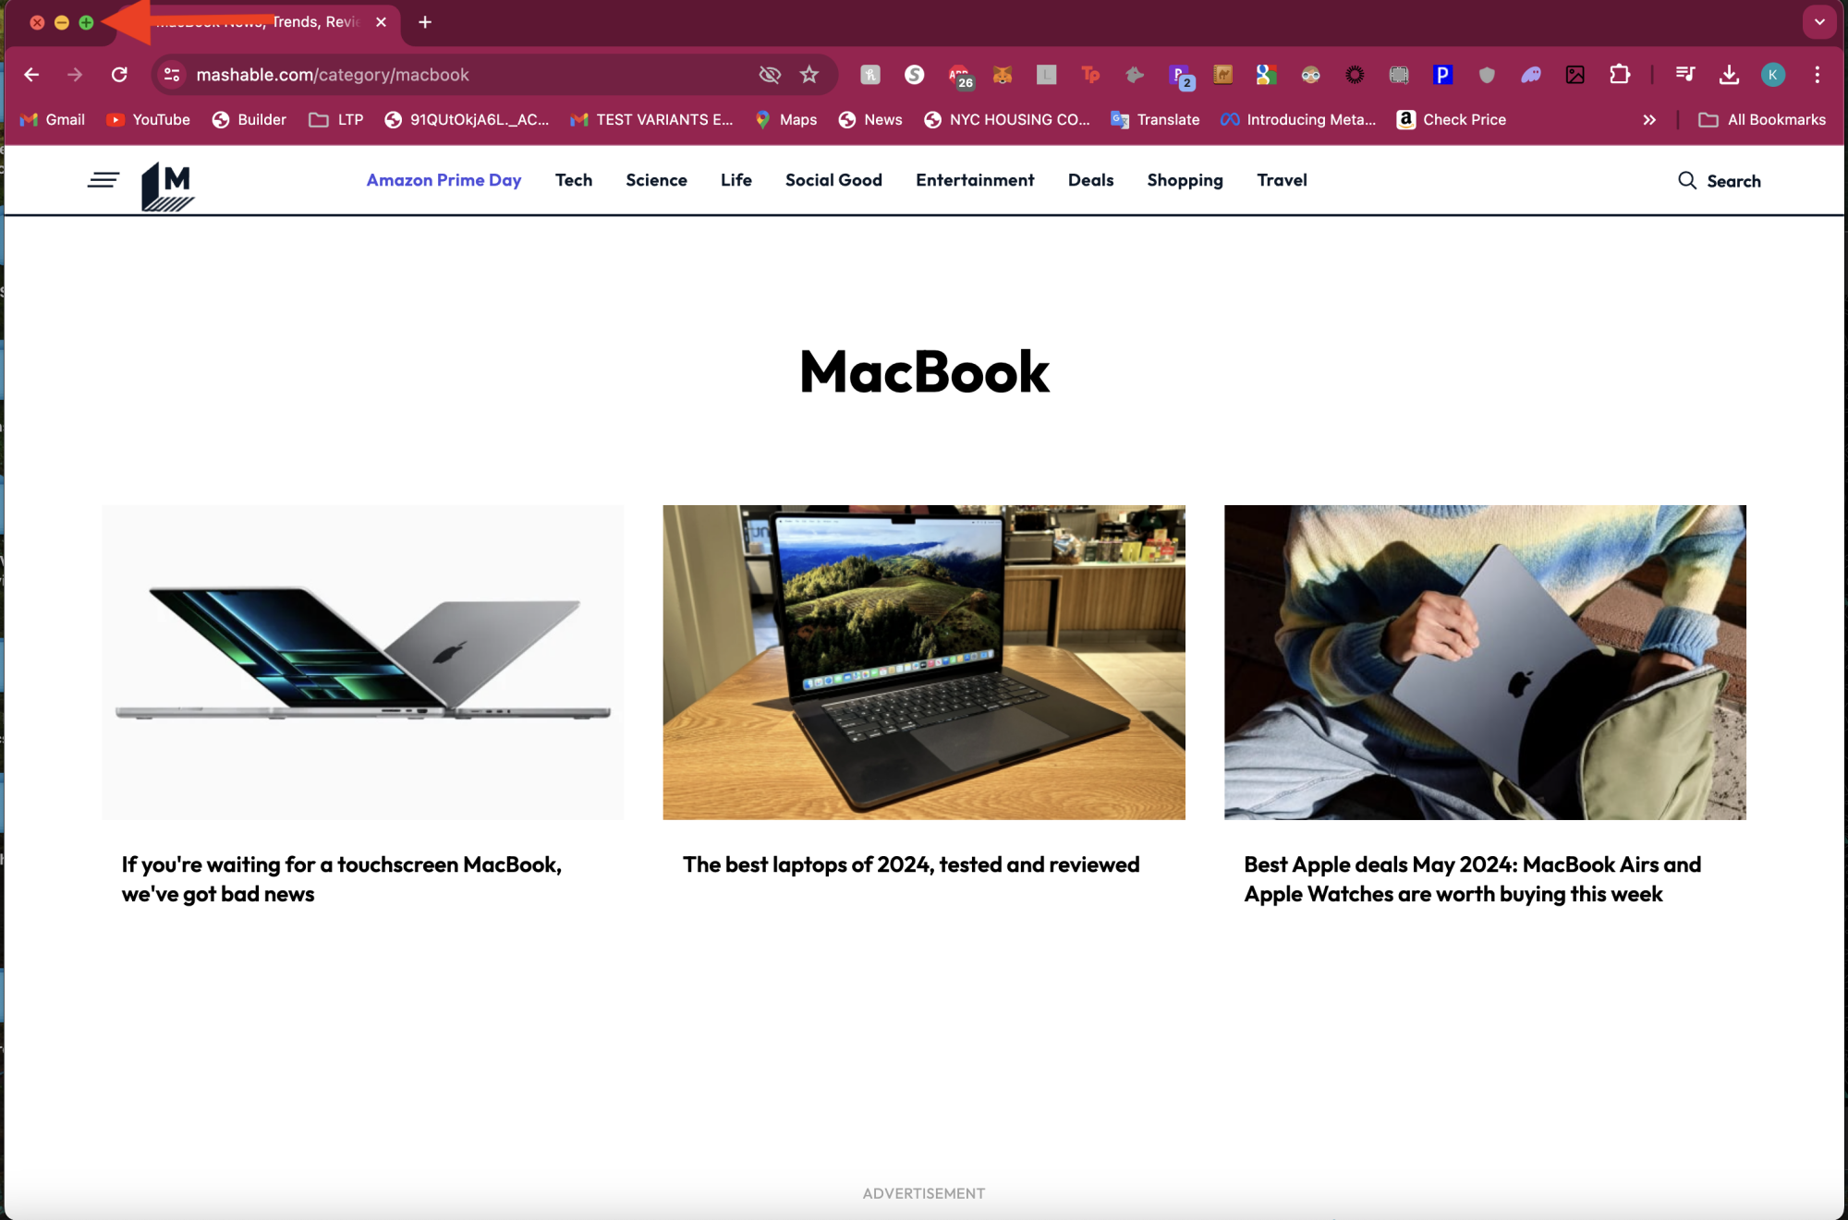Click the black sunburst extension icon
This screenshot has height=1220, width=1848.
1355,75
